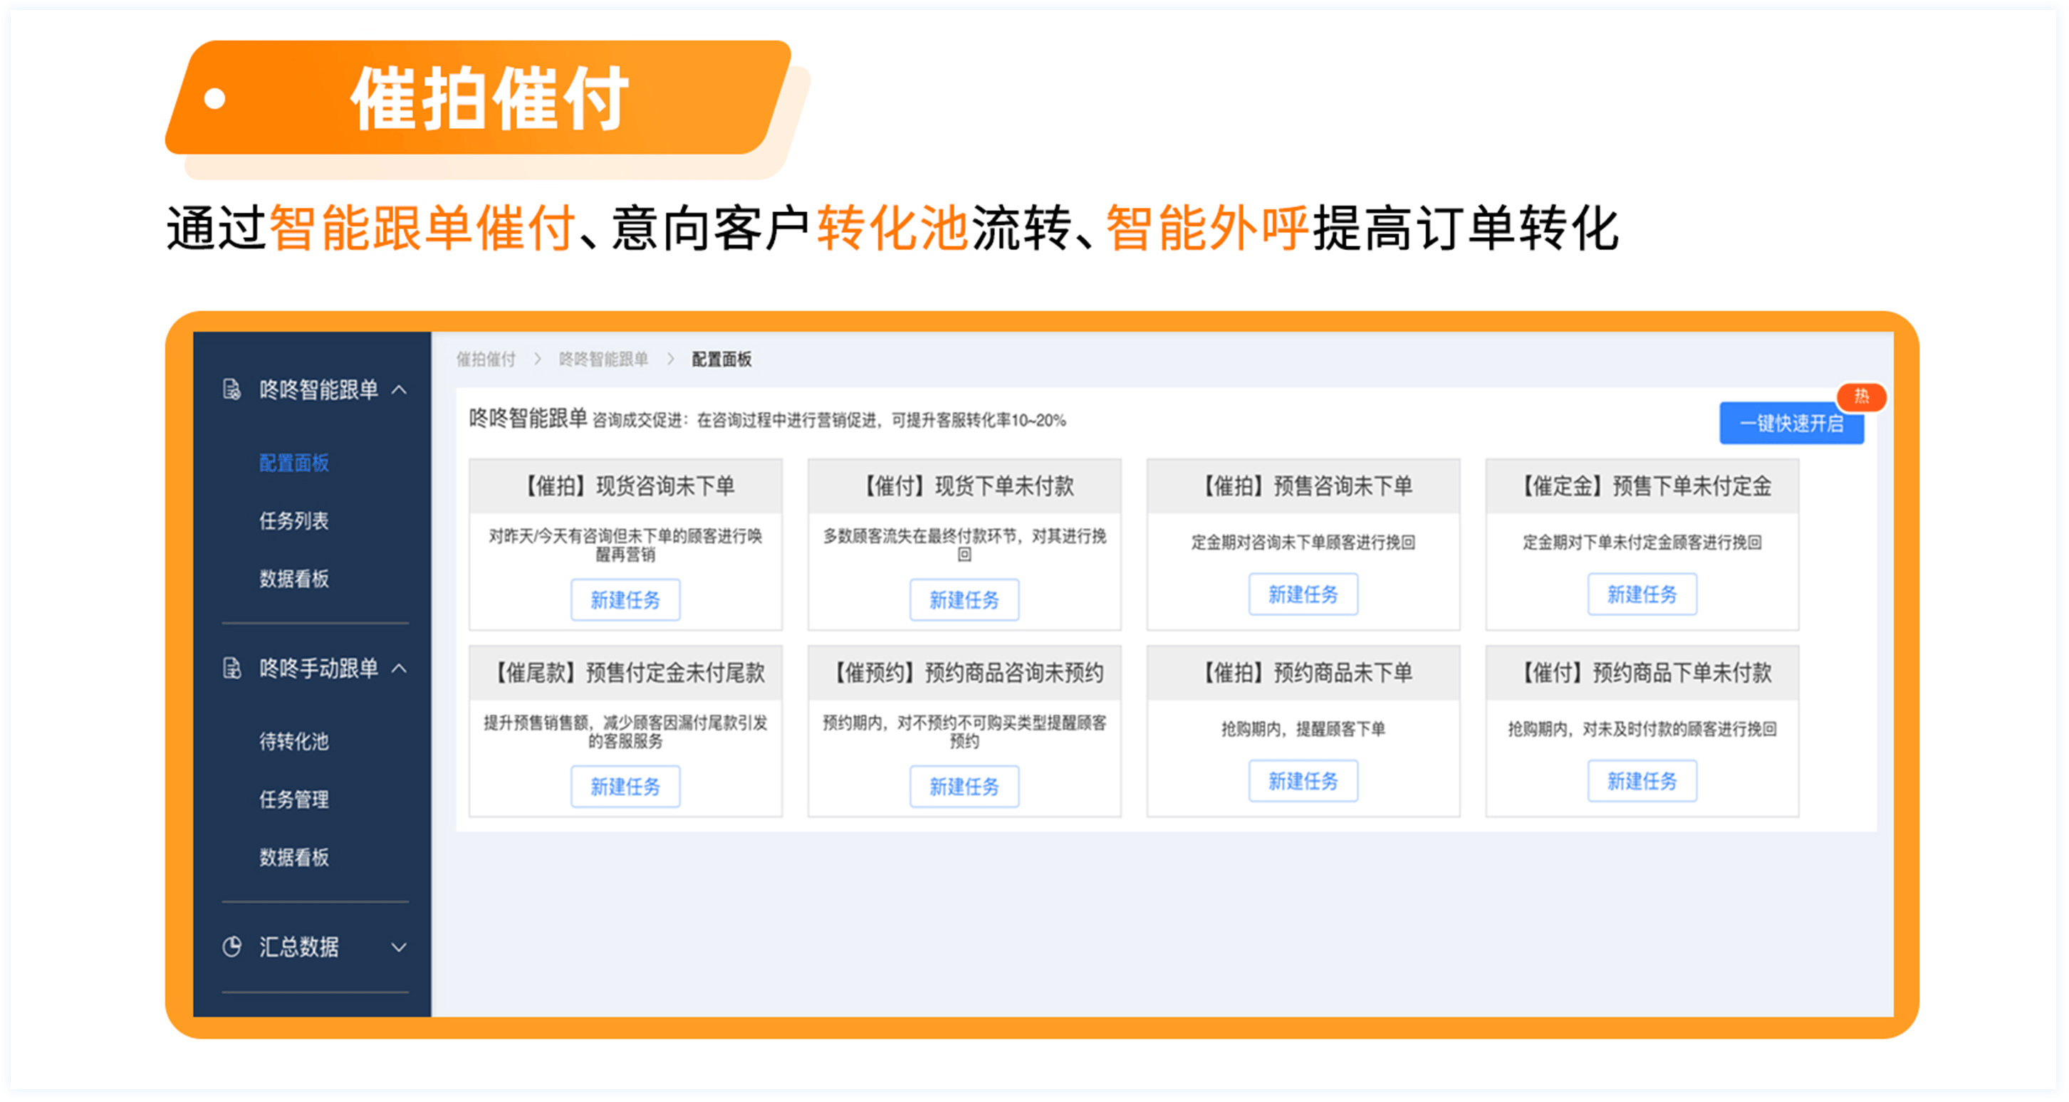The height and width of the screenshot is (1102, 2069).
Task: Click 新建任务 under 预售付定金未付尾款
Action: (x=625, y=787)
